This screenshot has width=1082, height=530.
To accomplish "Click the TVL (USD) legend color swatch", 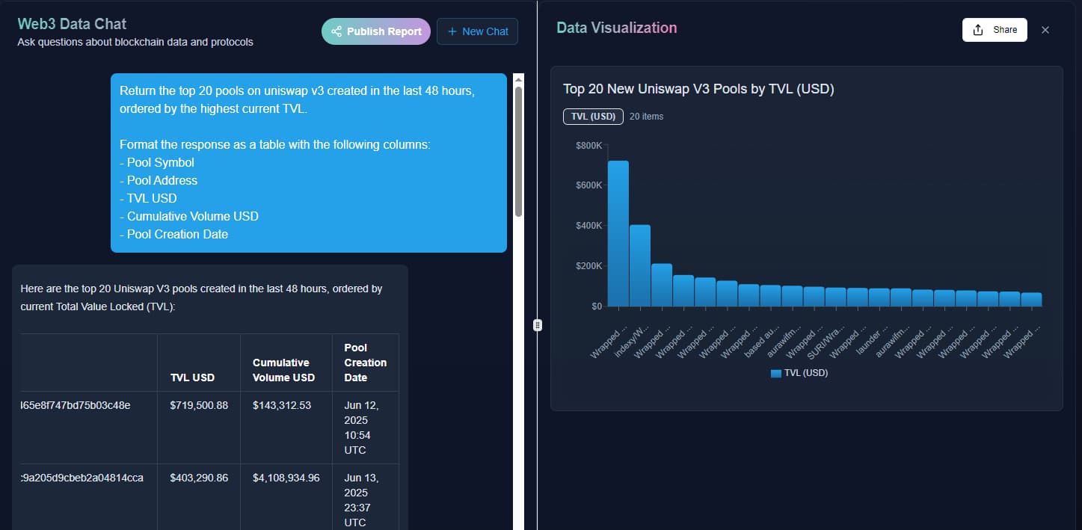I will coord(775,373).
